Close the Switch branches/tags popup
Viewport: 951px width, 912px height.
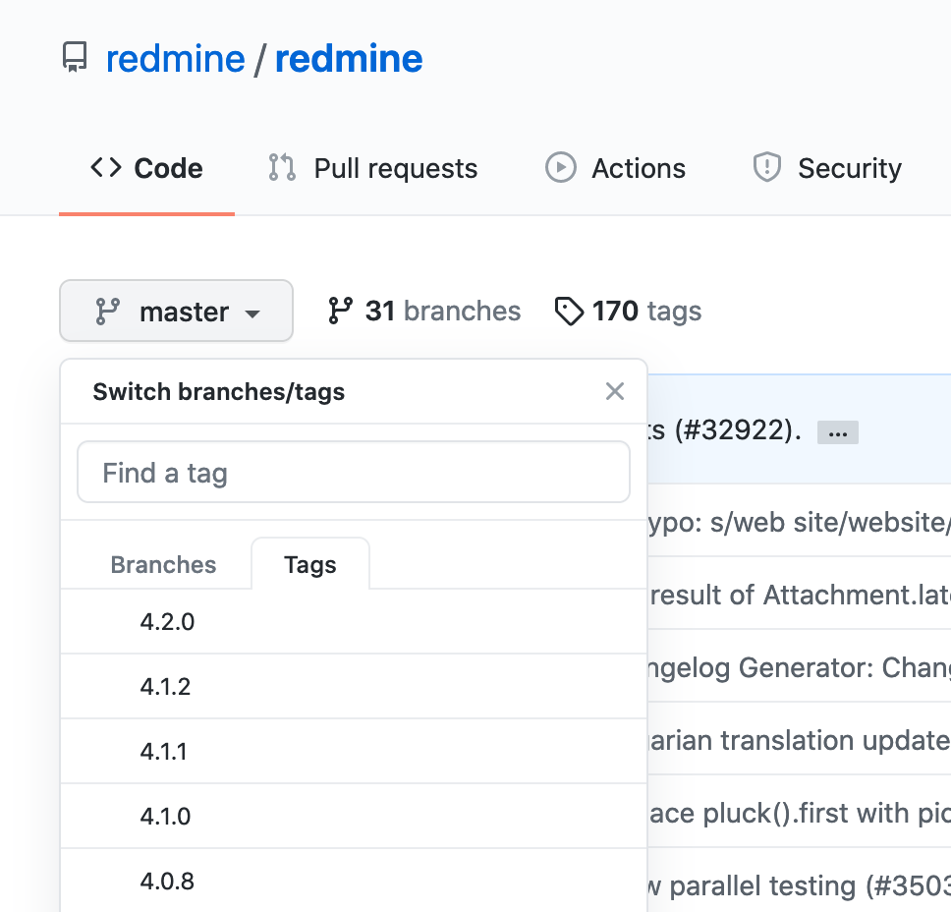coord(615,391)
